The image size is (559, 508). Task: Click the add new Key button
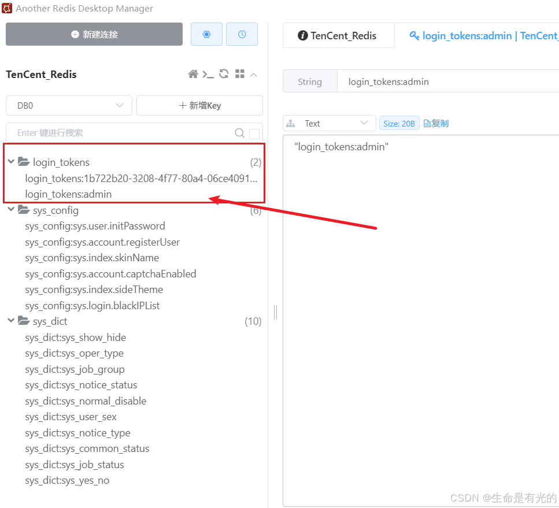(x=199, y=106)
